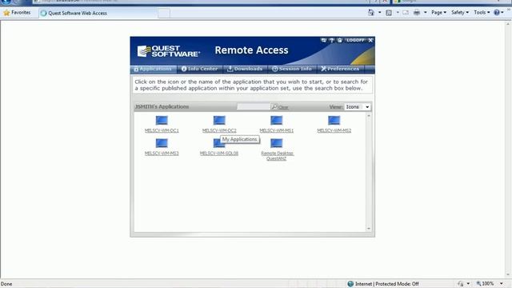Launch the MELSCV-WM-DC1 computer icon
The height and width of the screenshot is (288, 512).
click(162, 121)
